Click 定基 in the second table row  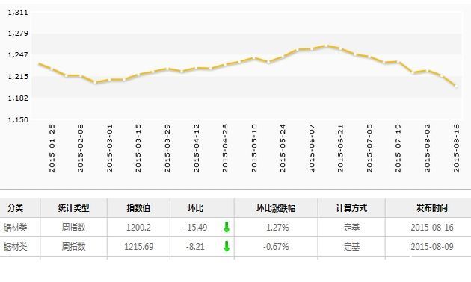point(351,247)
